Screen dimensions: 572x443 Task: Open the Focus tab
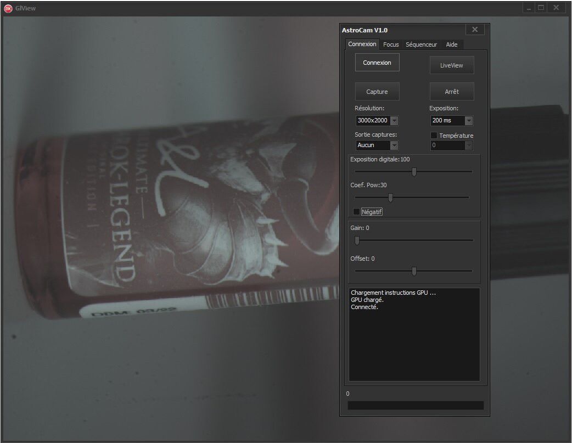(x=391, y=44)
